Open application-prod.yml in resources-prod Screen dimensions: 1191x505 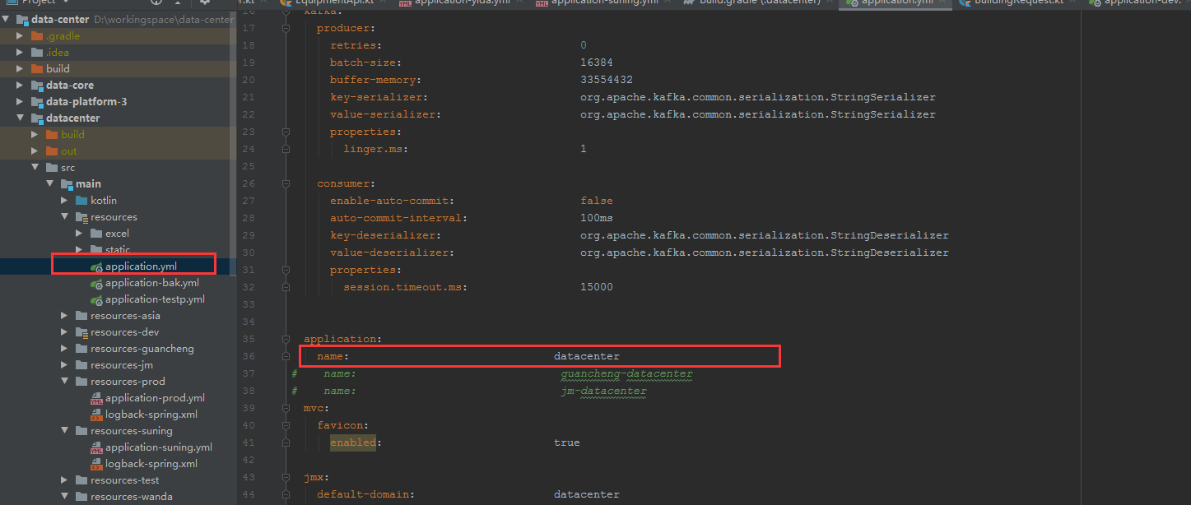(x=155, y=397)
